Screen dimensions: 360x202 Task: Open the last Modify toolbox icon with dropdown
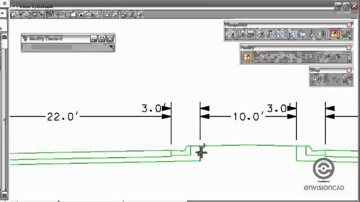(346, 57)
